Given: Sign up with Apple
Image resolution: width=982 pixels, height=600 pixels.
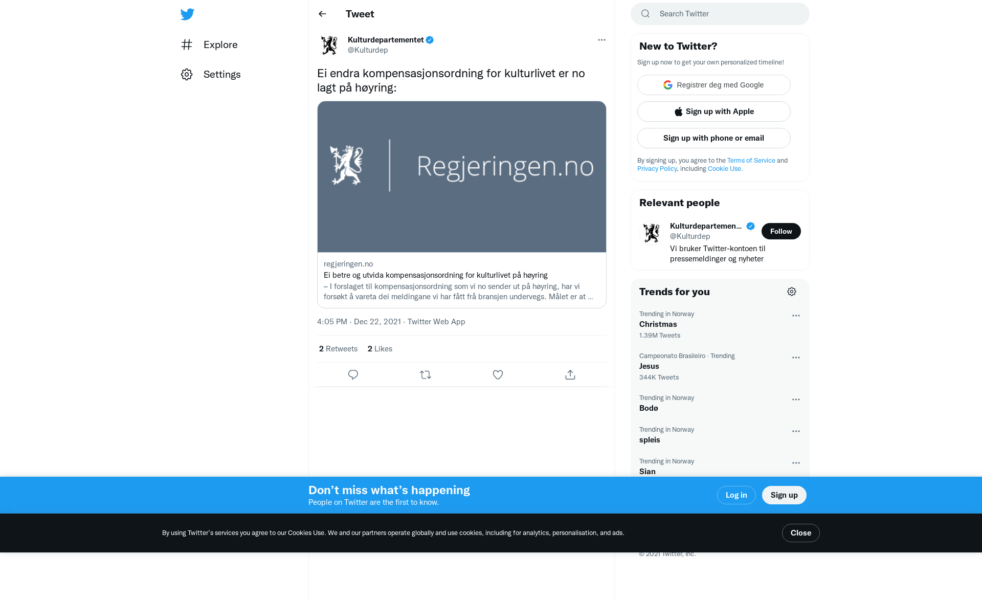Looking at the screenshot, I should [x=714, y=112].
